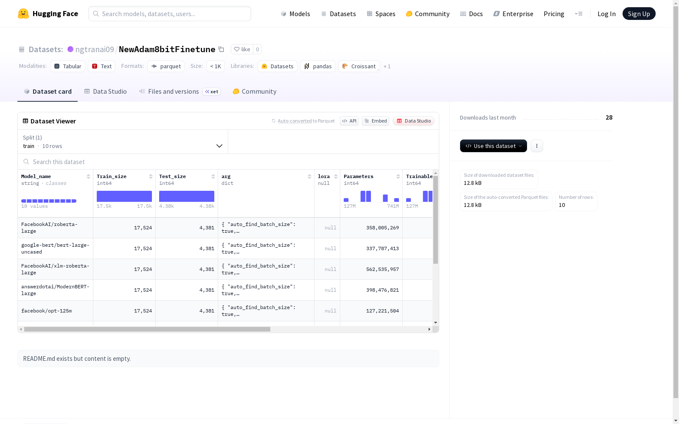The width and height of the screenshot is (679, 424).
Task: Select the parquet format tag
Action: click(166, 66)
